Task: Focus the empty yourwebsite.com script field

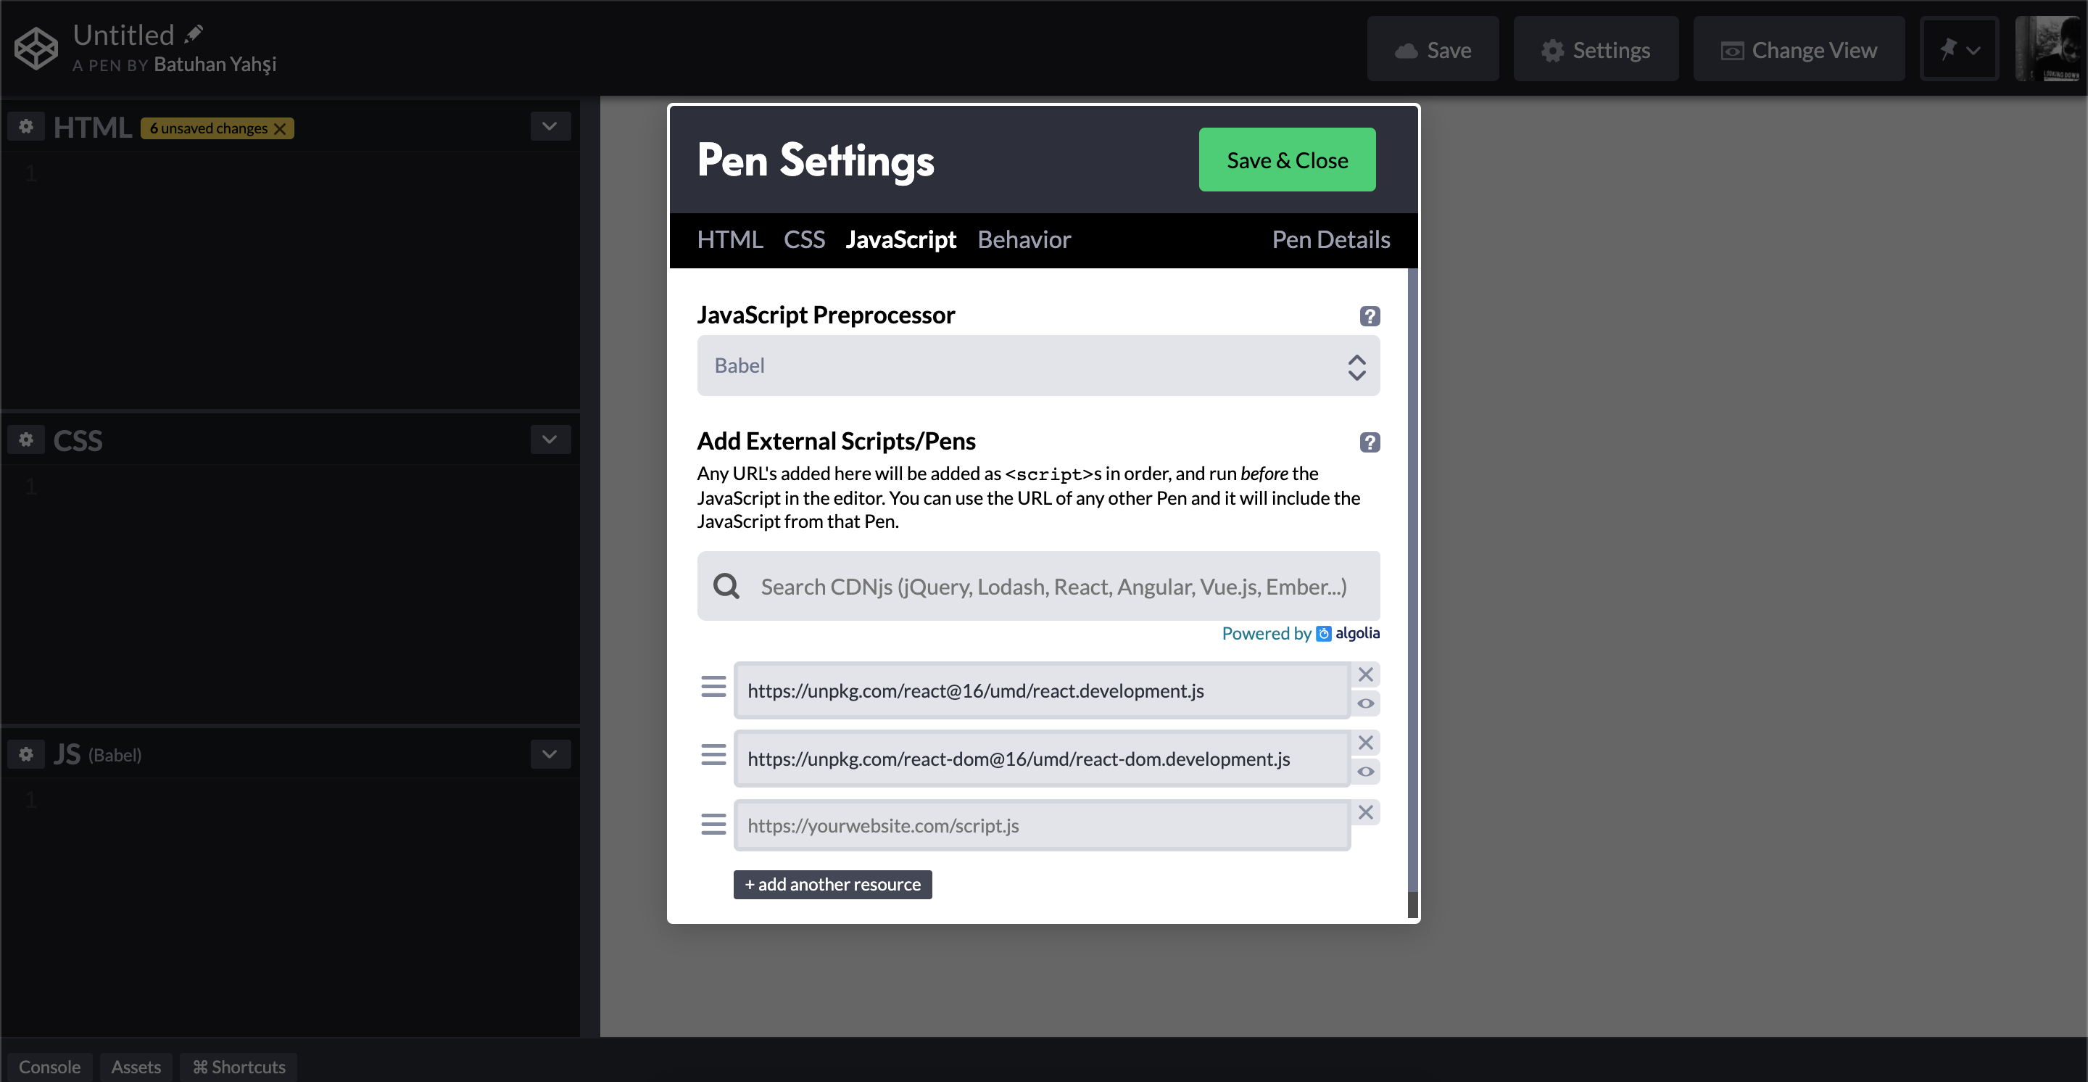Action: click(1042, 825)
